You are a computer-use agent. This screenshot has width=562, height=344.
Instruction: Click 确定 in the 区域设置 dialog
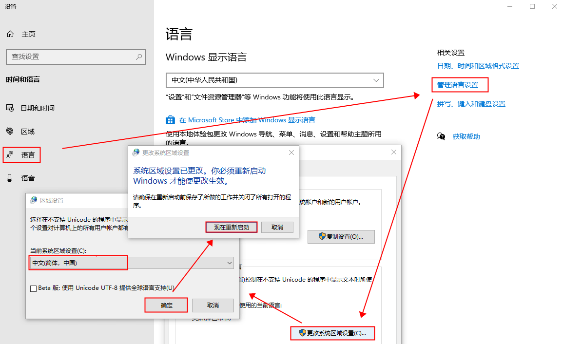click(166, 306)
